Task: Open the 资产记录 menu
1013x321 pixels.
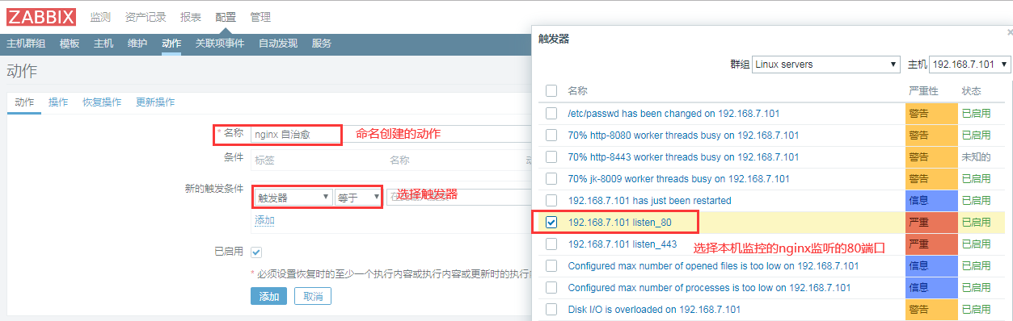Action: (x=146, y=17)
